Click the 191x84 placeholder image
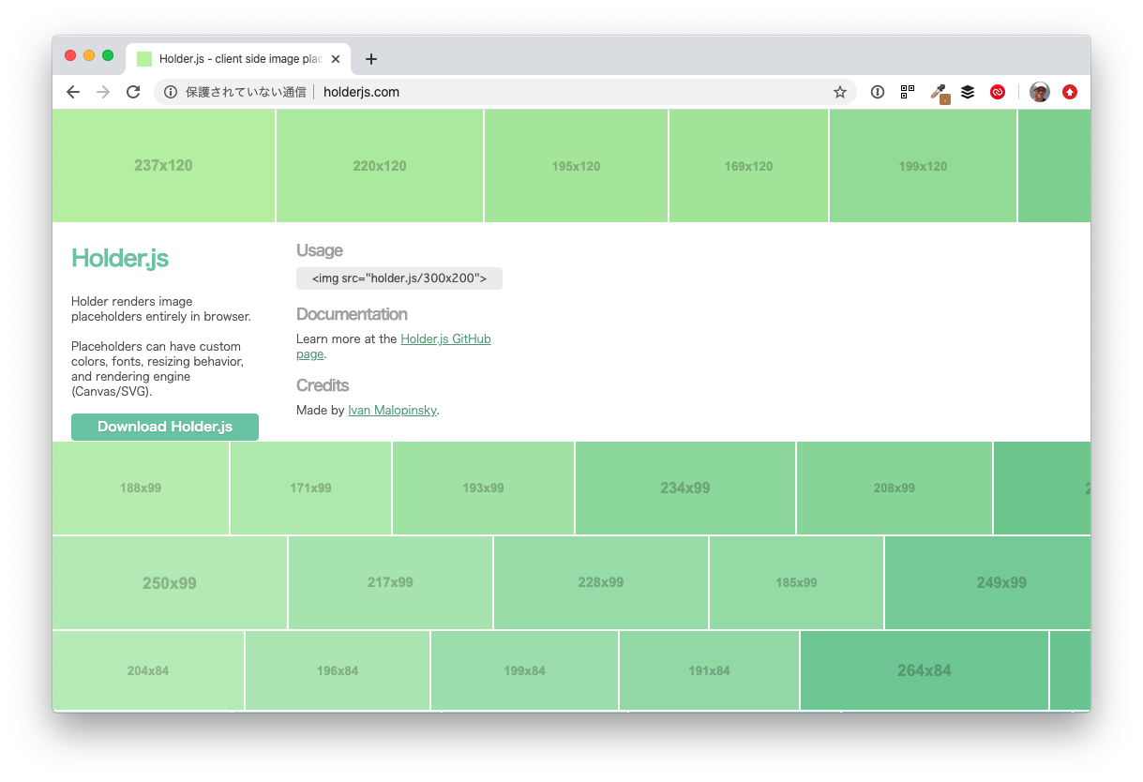The image size is (1143, 782). [x=709, y=670]
